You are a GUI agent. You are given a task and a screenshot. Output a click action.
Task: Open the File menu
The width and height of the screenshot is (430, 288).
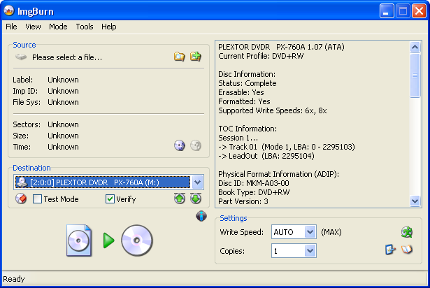[x=11, y=27]
